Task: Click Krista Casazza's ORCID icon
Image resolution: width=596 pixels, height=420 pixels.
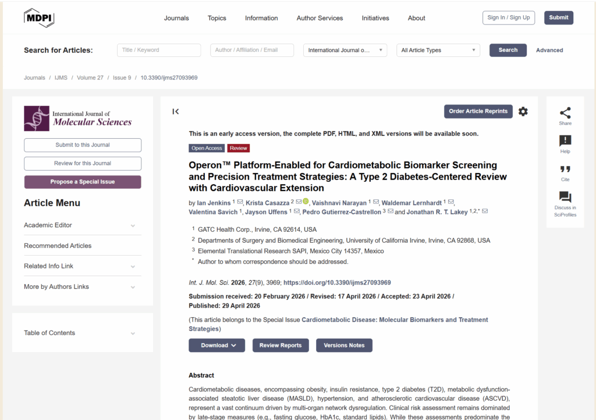Action: tap(306, 202)
